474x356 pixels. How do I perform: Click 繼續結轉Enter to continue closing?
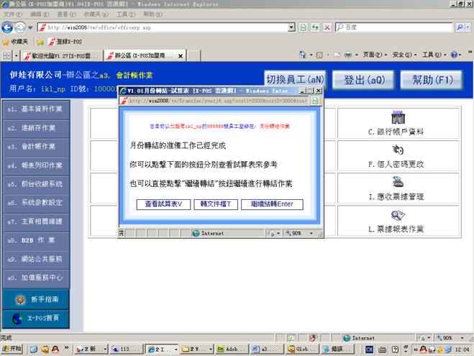pyautogui.click(x=271, y=204)
